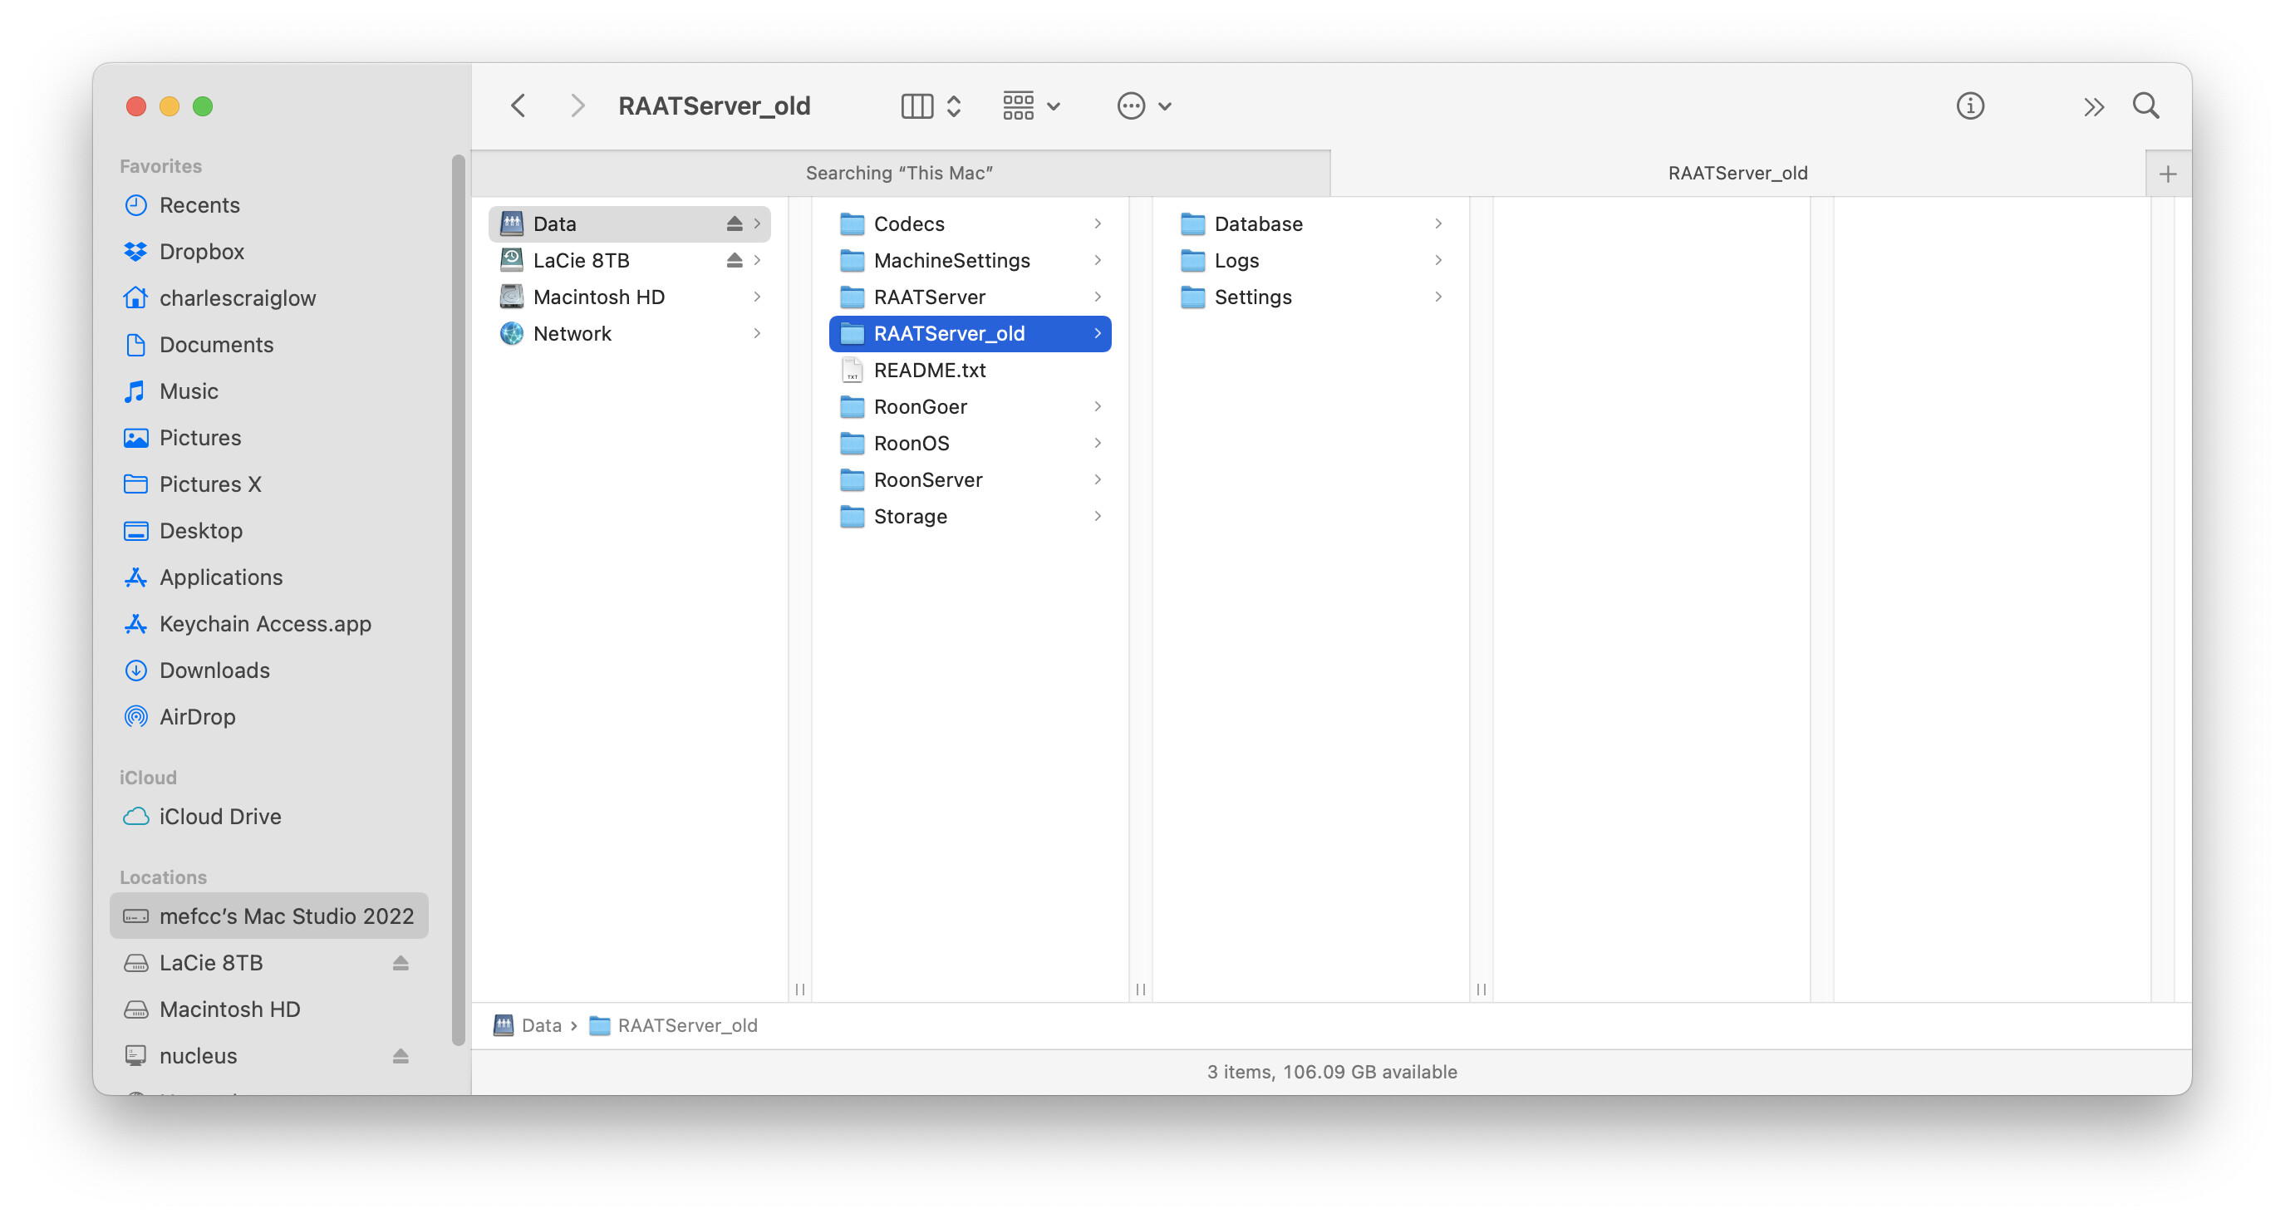The image size is (2285, 1218).
Task: Expand the Network row chevron
Action: [757, 333]
